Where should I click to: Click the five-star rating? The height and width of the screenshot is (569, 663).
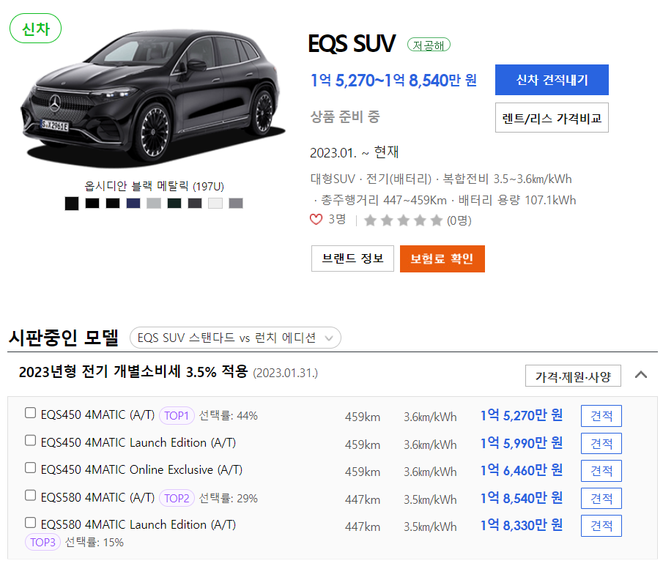403,220
